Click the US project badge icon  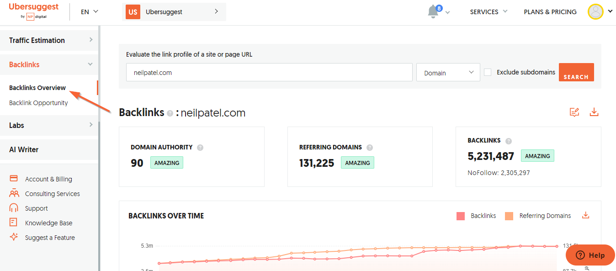tap(133, 12)
